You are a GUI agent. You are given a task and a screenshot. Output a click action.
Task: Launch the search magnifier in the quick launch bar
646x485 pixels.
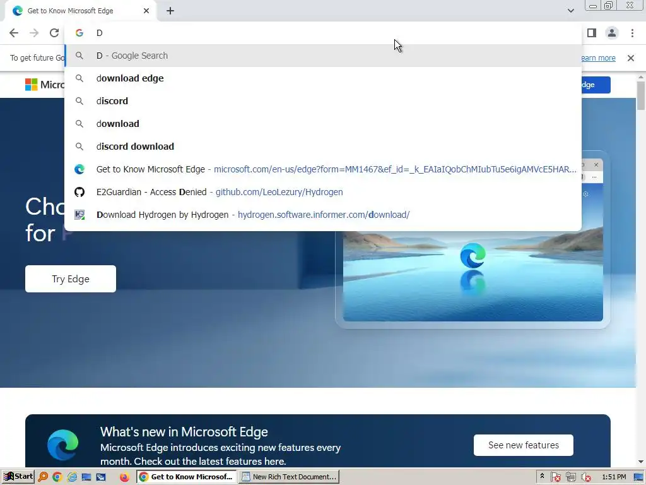[x=43, y=477]
